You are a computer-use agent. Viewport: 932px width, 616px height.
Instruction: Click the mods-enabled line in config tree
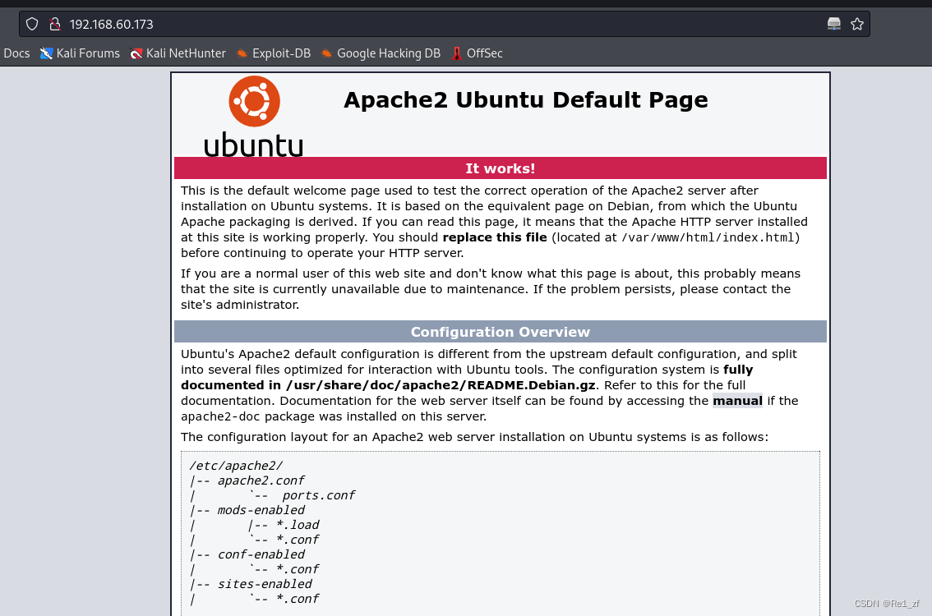coord(261,510)
